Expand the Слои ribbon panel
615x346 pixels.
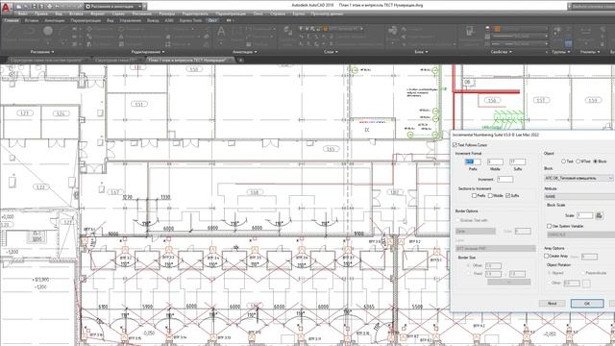coord(331,52)
